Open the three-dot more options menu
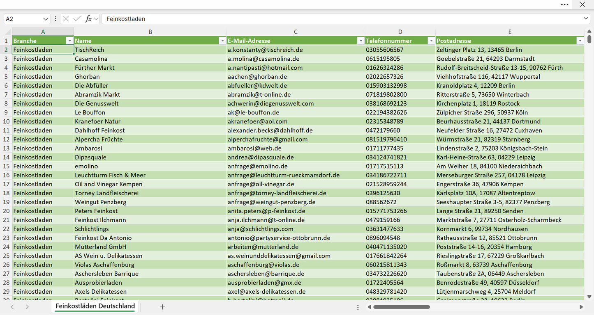The height and width of the screenshot is (315, 594). click(x=564, y=5)
